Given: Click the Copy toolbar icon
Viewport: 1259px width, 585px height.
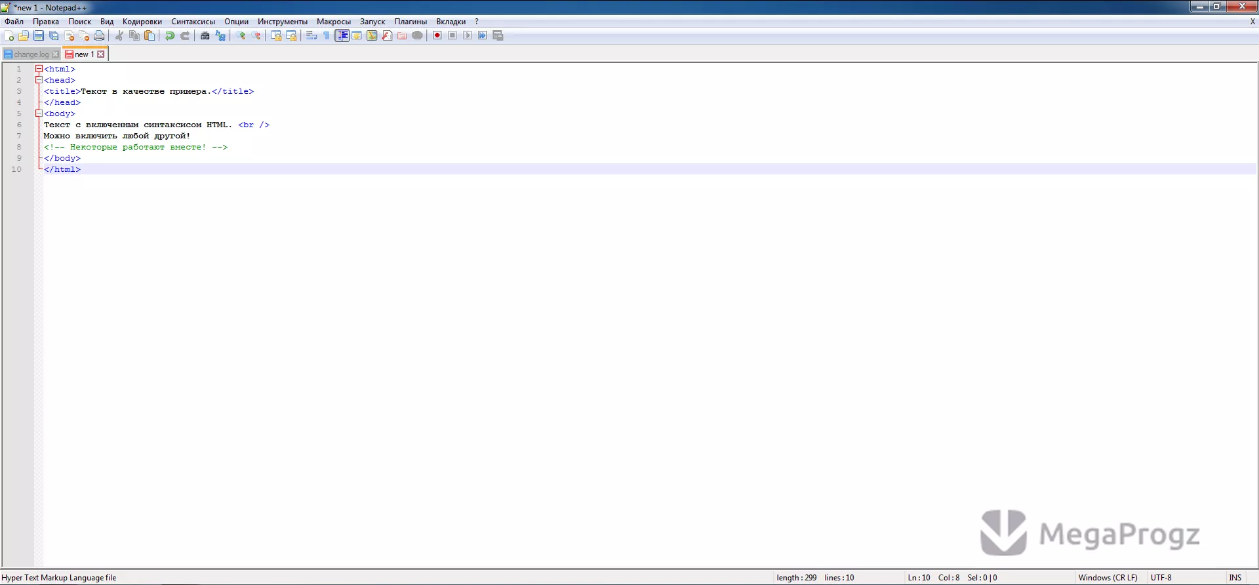Looking at the screenshot, I should [x=134, y=35].
